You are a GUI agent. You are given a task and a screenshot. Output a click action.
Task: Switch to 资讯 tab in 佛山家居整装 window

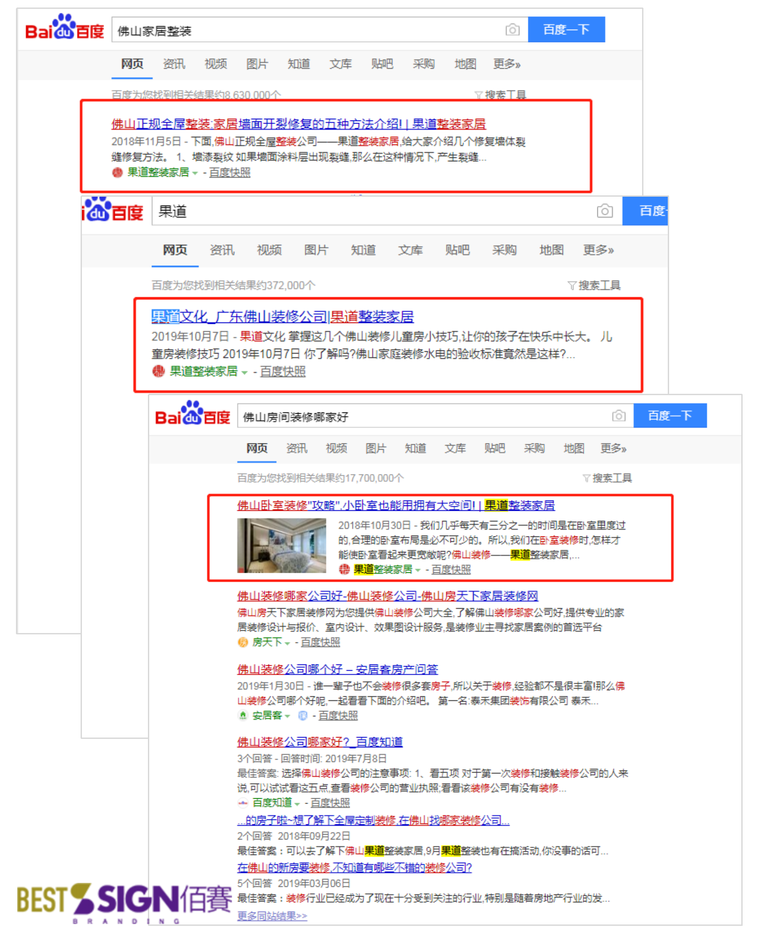click(174, 64)
